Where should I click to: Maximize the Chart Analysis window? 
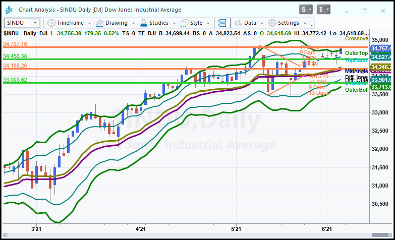coord(365,11)
